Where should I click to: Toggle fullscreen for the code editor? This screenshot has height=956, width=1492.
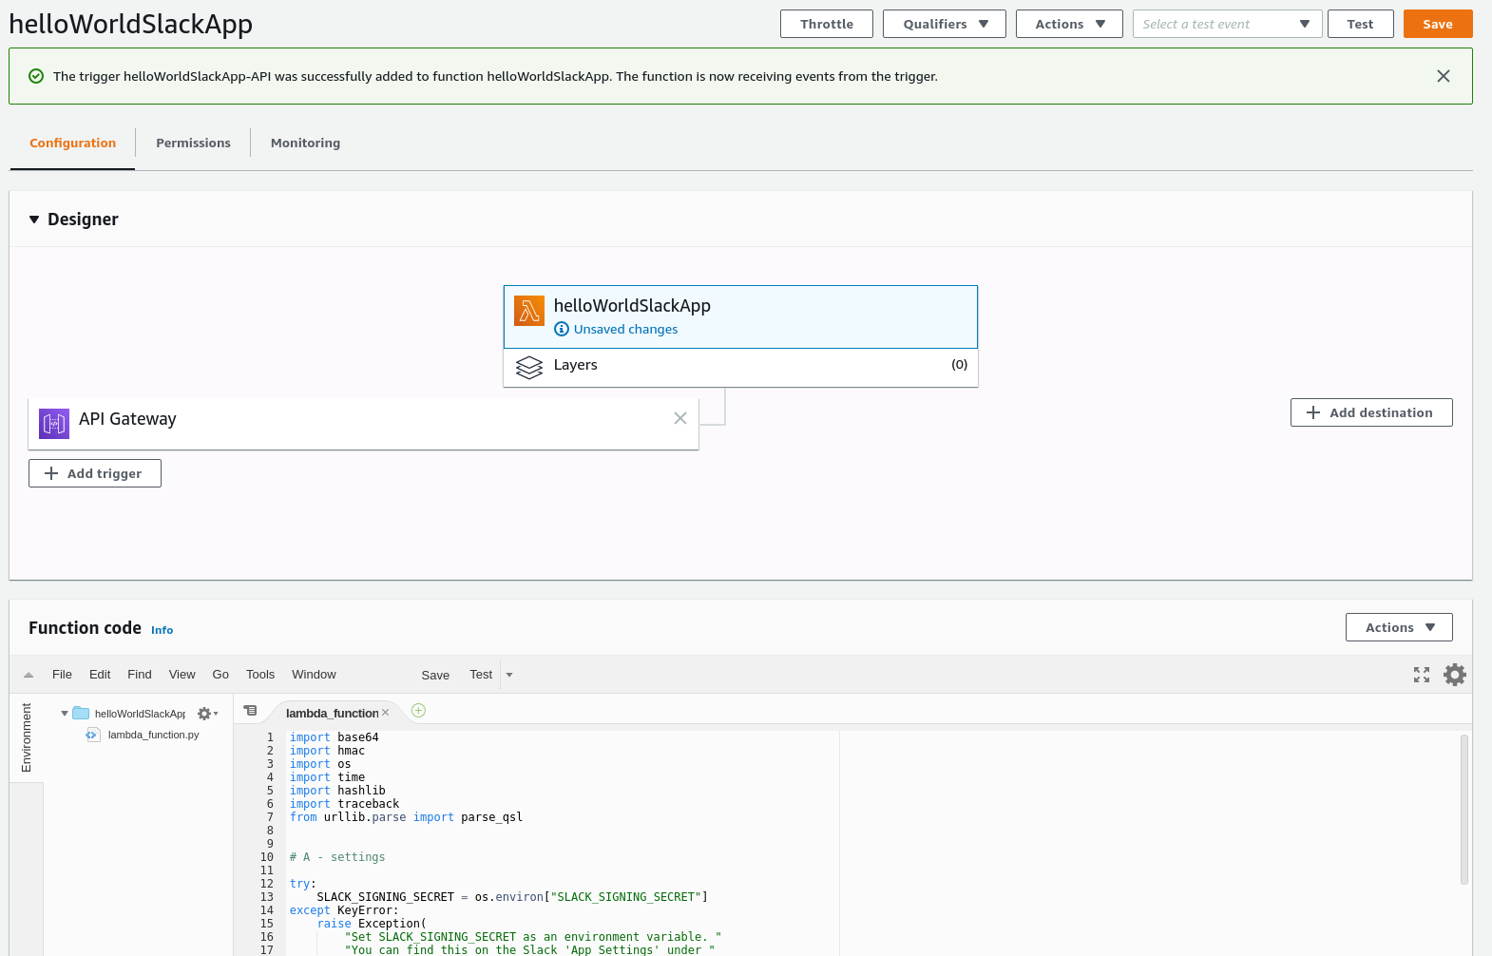point(1422,675)
